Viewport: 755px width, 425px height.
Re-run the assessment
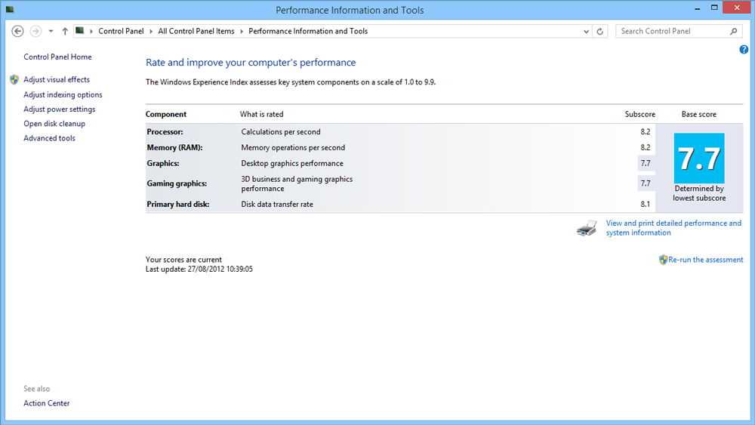pyautogui.click(x=705, y=260)
